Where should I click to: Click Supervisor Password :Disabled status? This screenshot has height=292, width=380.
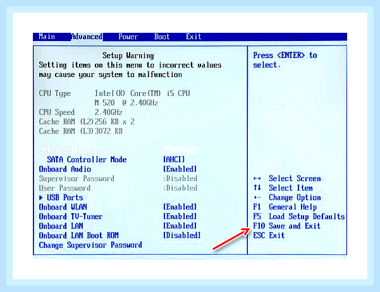coord(180,178)
